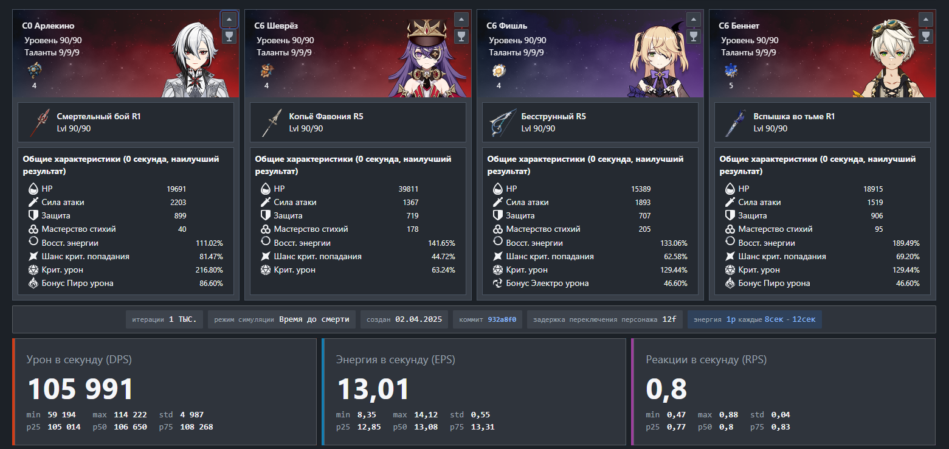The image size is (949, 449).
Task: Click Шеврёз's artifact set icon
Action: coord(266,71)
